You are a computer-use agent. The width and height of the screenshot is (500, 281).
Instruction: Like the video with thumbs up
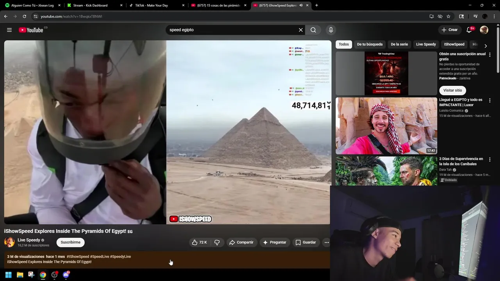[x=199, y=242]
